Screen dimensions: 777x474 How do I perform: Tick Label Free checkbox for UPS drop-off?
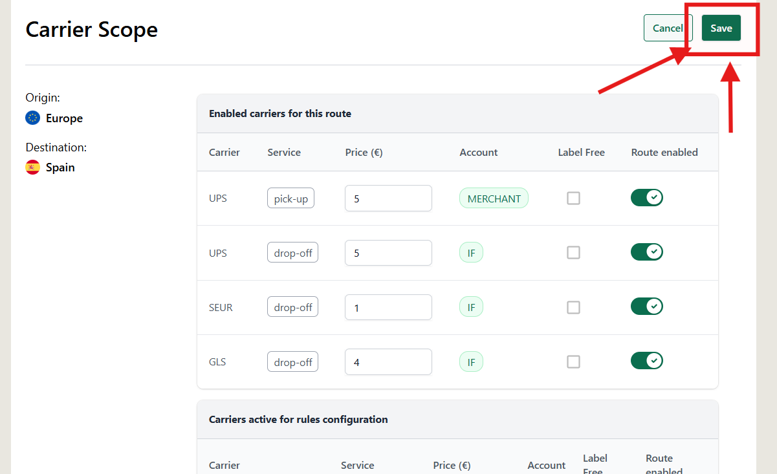point(573,253)
